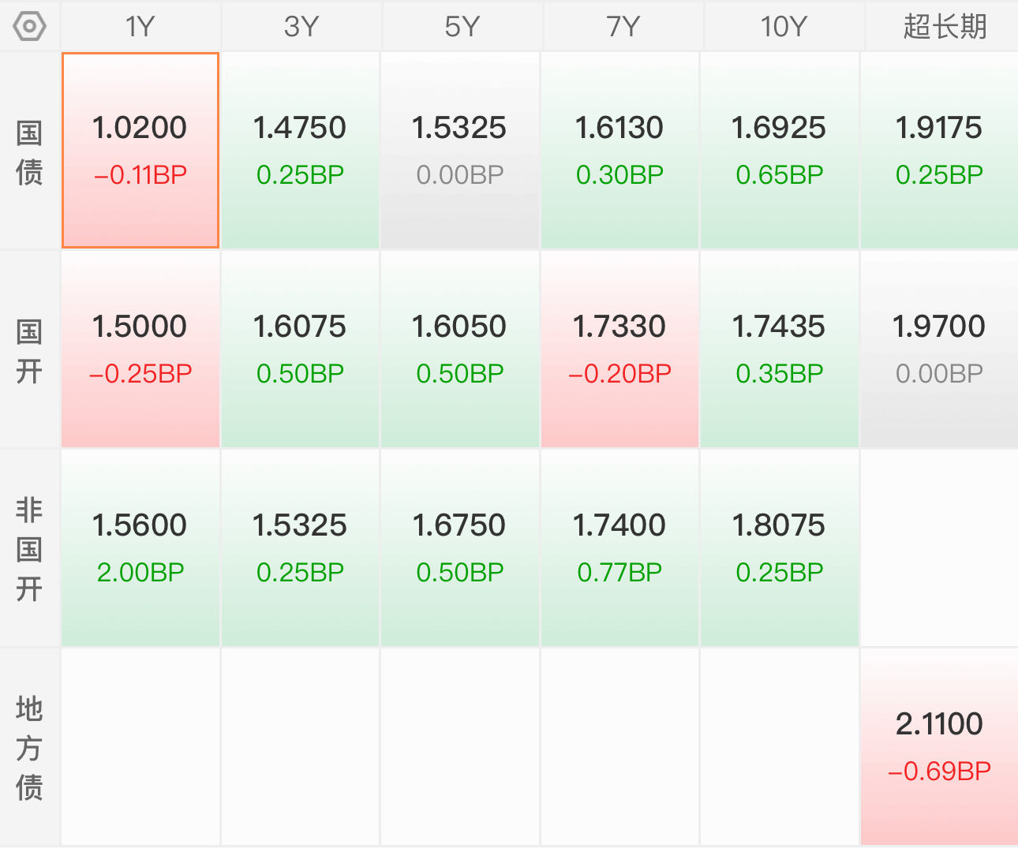This screenshot has width=1018, height=848.
Task: Select the 地方债 row label
Action: coord(29,747)
